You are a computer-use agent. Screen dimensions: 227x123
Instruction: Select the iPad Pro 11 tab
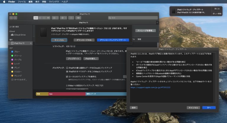point(83,22)
